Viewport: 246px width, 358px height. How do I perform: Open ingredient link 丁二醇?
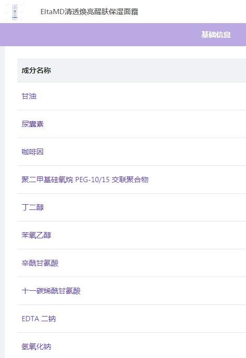pos(33,207)
